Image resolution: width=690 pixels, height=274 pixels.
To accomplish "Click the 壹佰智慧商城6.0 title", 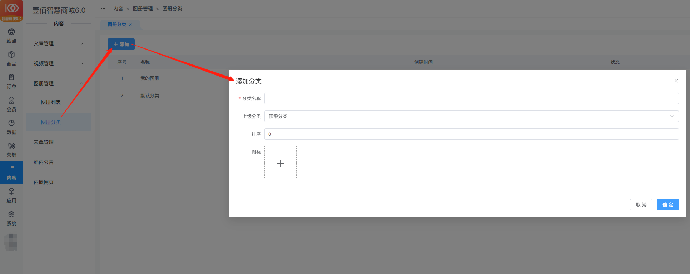I will click(59, 10).
